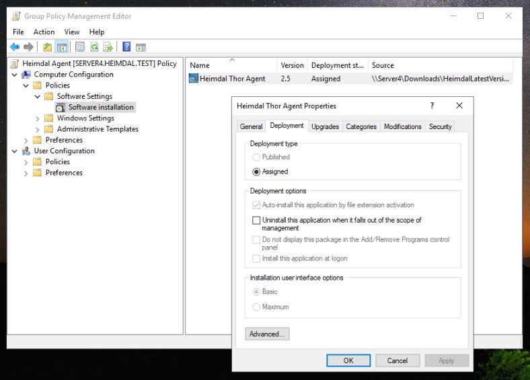Select Software installation in the tree
Image resolution: width=530 pixels, height=380 pixels.
(101, 107)
